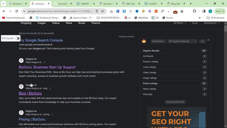Expand the All Organic Results dropdown
The image size is (227, 128).
(x=182, y=41)
